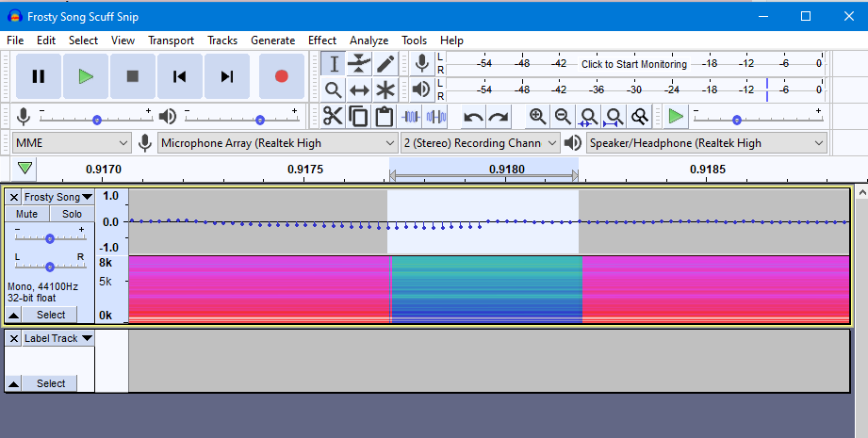Click the Undo arrow icon

click(x=473, y=117)
